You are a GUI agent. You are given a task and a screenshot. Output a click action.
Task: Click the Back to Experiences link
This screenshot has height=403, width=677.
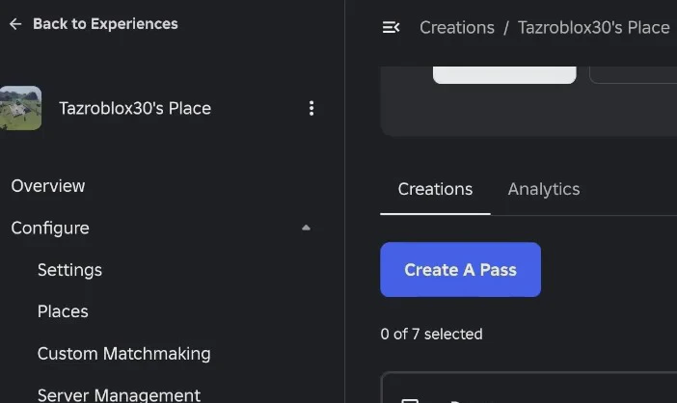coord(105,24)
